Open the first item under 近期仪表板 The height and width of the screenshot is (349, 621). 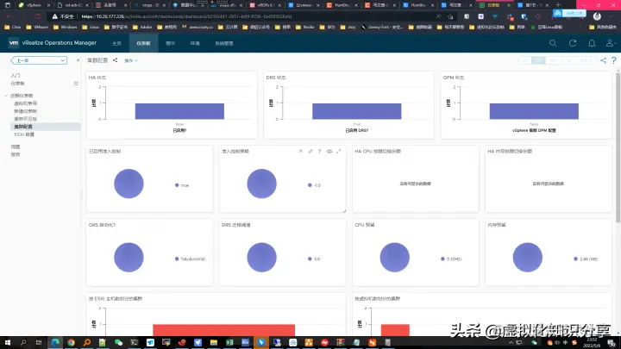pos(26,103)
